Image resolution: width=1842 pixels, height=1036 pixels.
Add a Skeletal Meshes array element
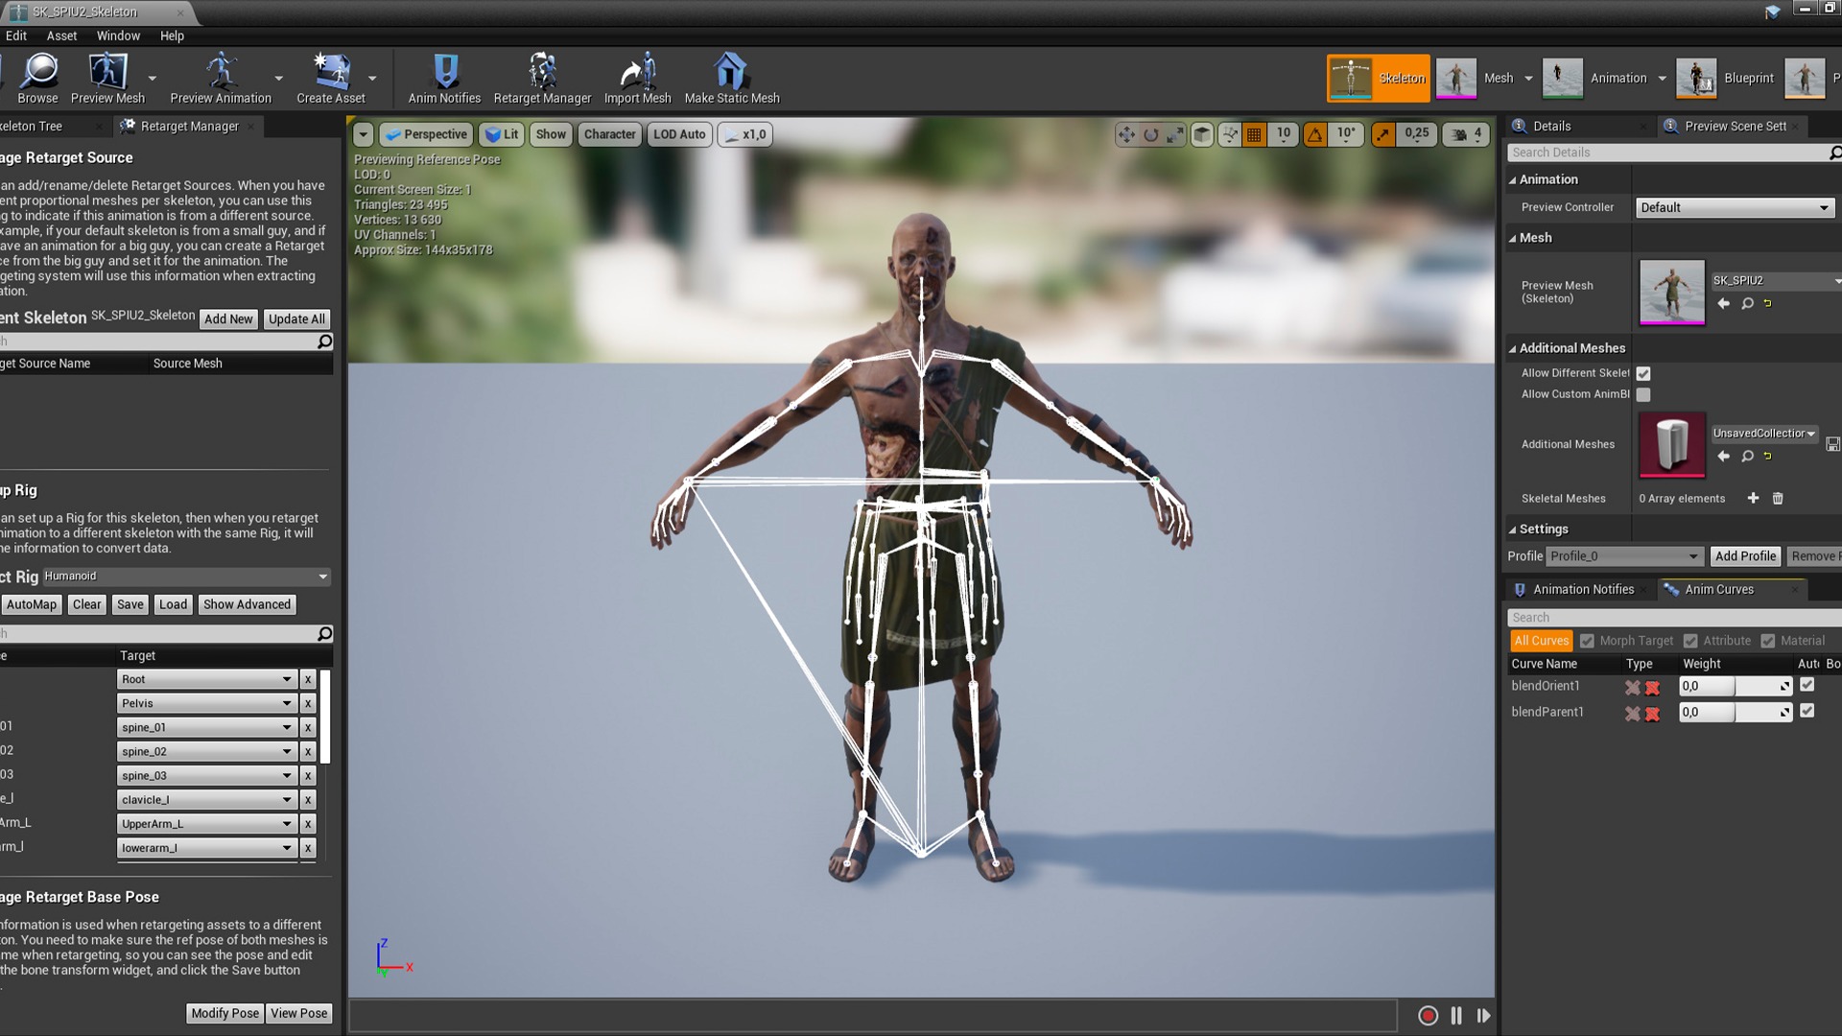1753,498
